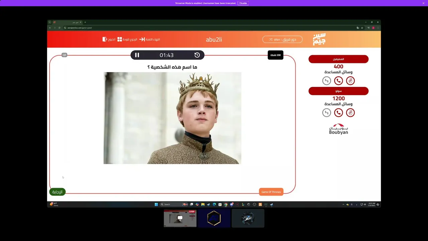Enlarge the crowned character question image
This screenshot has width=428, height=241.
[172, 118]
